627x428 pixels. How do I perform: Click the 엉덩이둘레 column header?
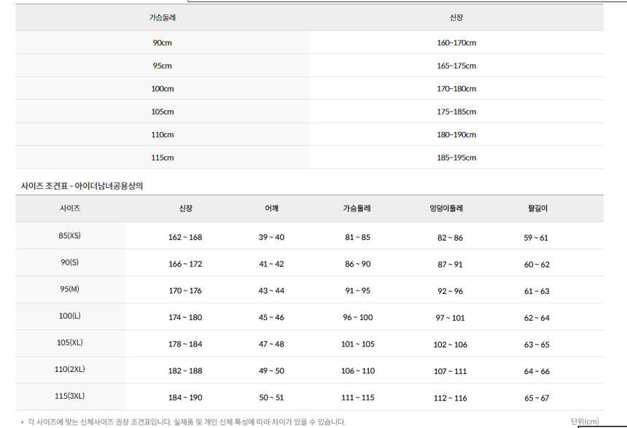[x=446, y=209]
